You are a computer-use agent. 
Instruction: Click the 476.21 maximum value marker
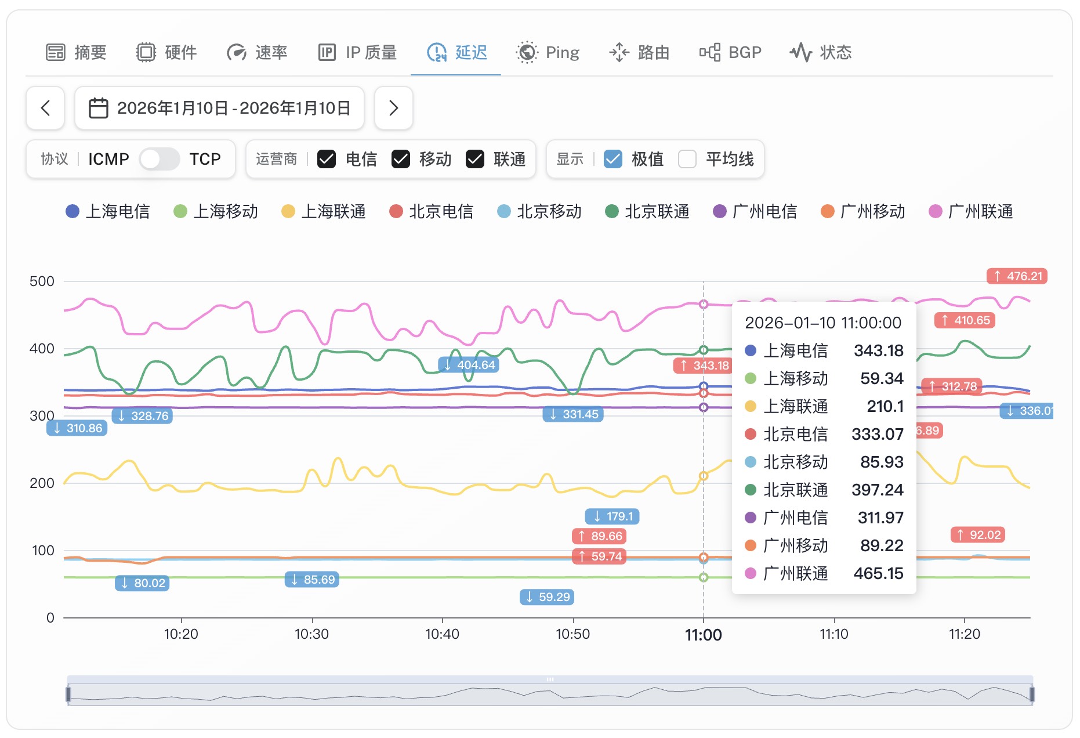(x=1017, y=276)
